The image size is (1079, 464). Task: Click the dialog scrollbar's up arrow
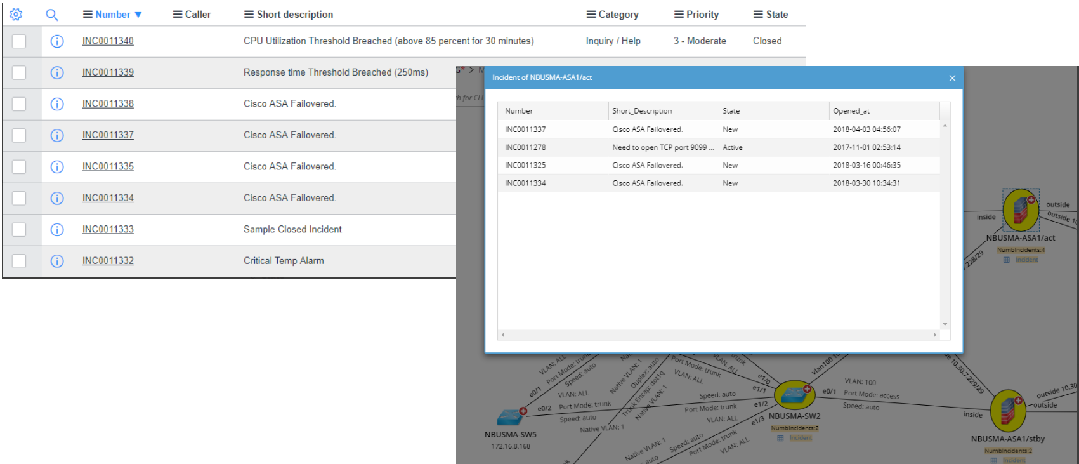945,126
